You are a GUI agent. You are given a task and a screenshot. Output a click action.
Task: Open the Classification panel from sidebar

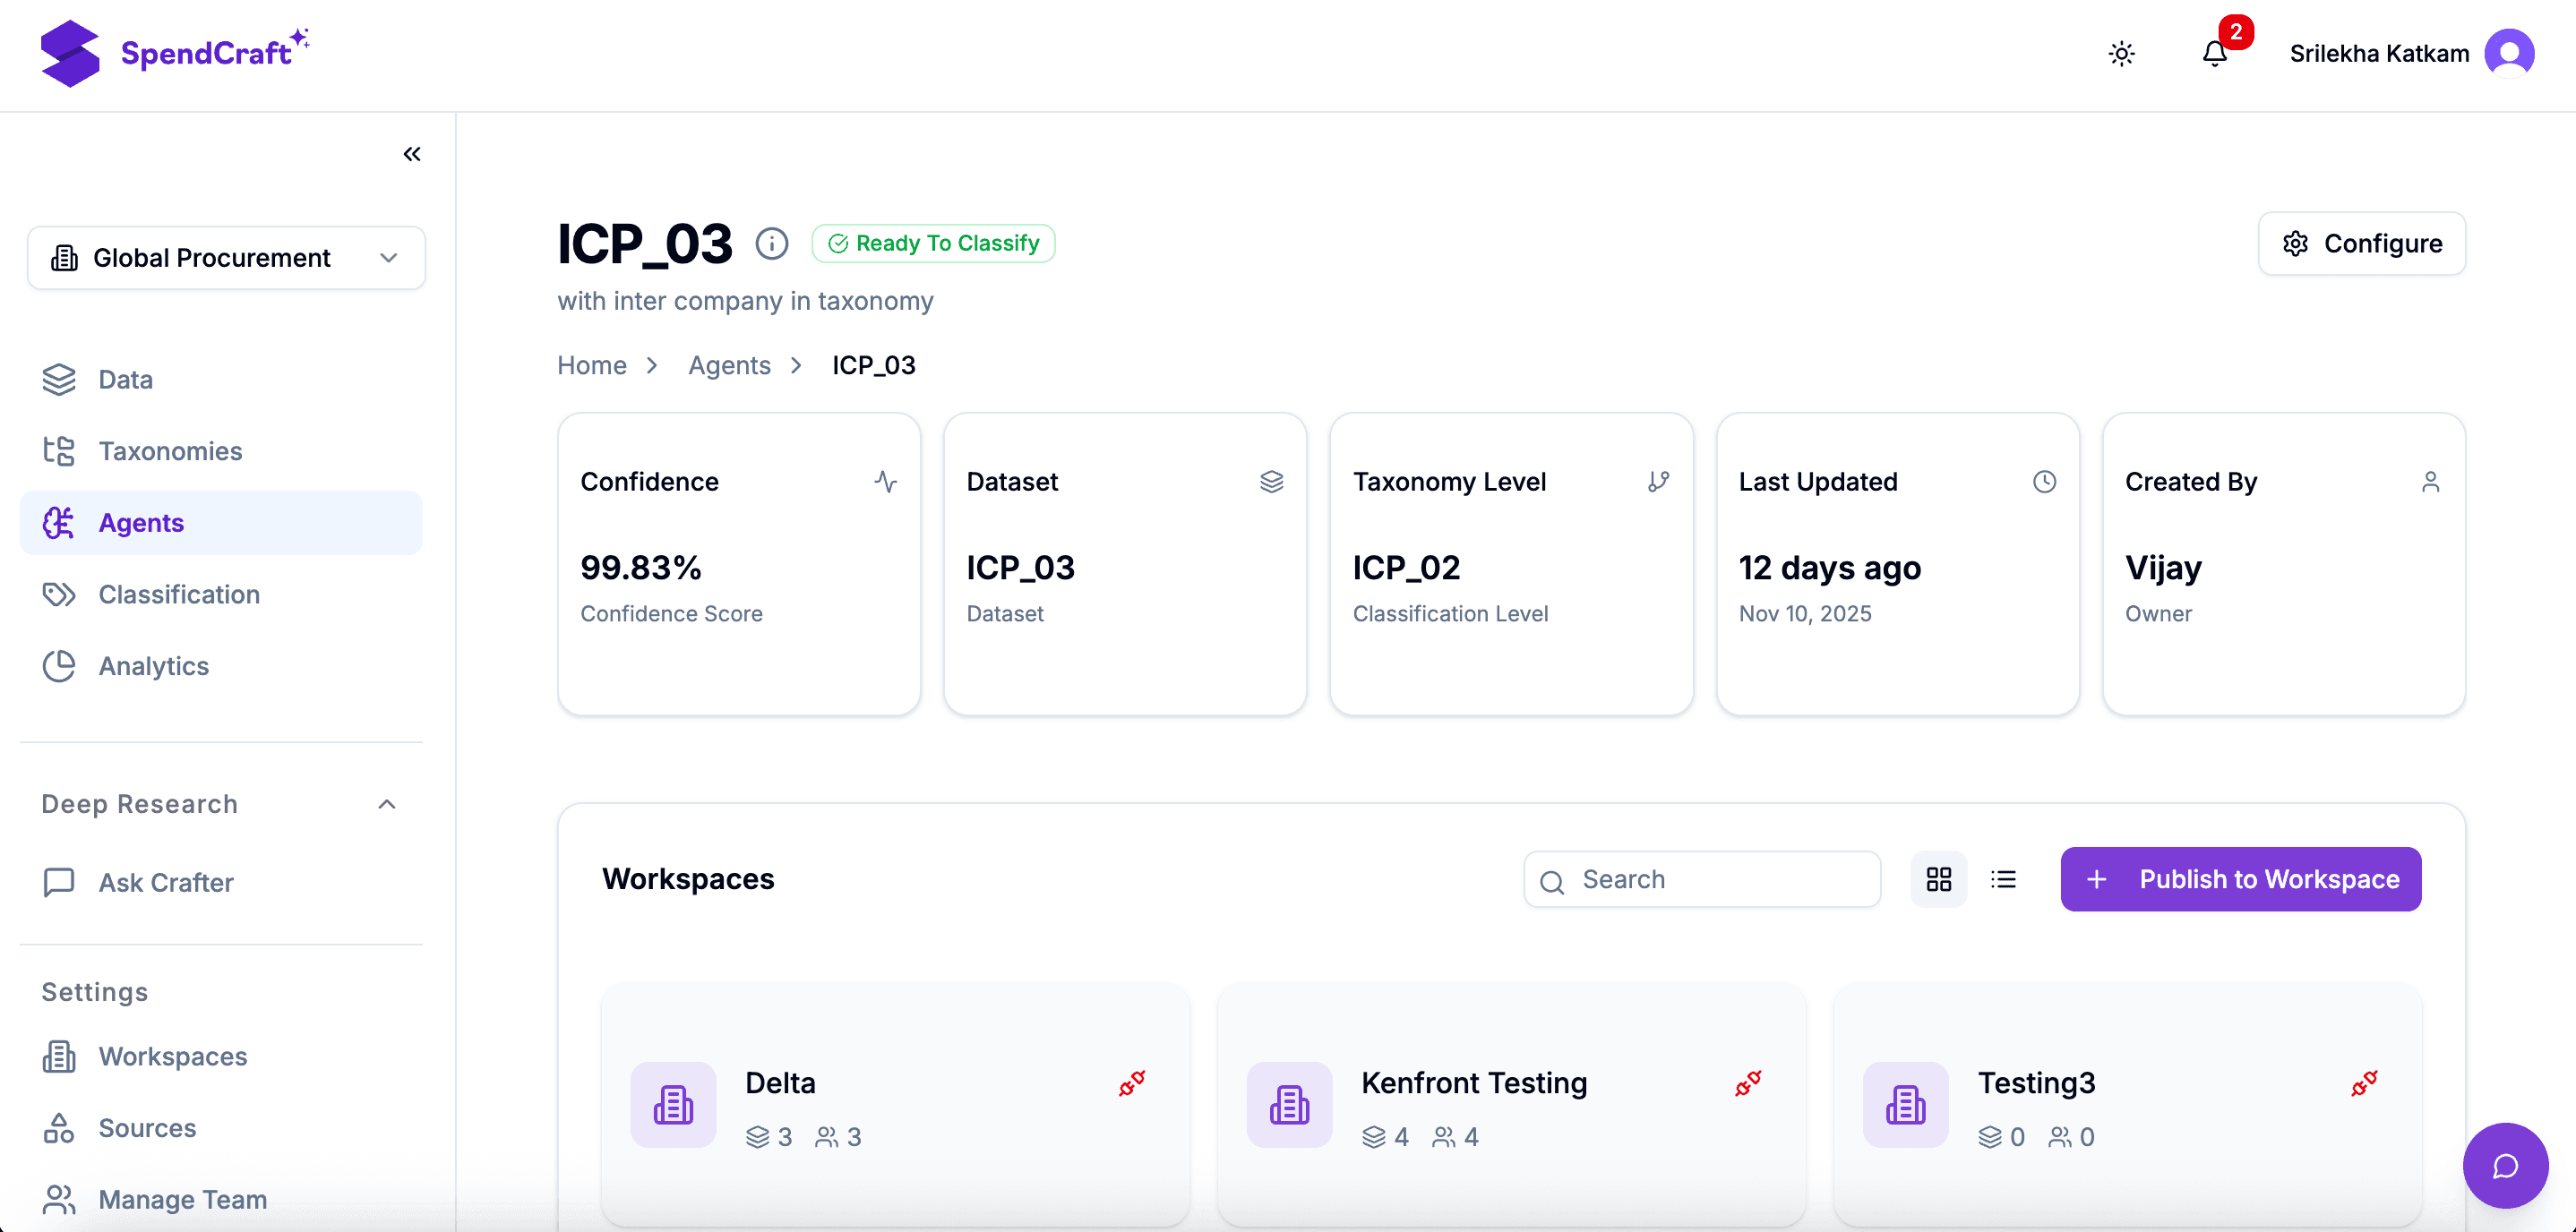click(x=177, y=594)
